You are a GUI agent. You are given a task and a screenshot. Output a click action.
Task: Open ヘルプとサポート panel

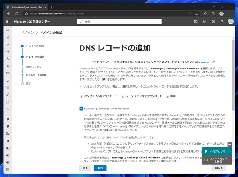[x=216, y=151]
